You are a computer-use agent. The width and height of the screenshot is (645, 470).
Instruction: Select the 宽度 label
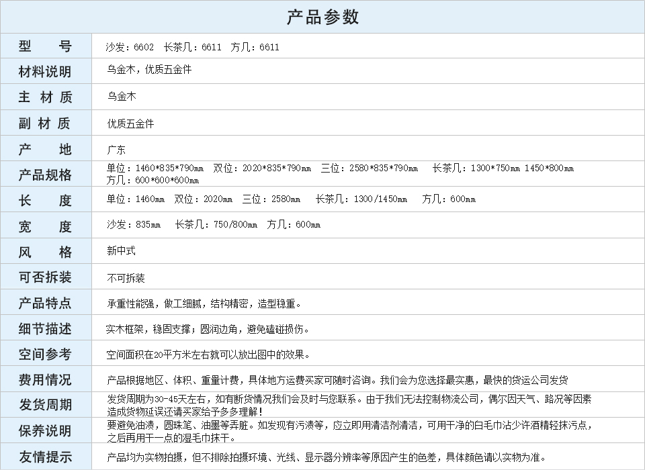[45, 226]
